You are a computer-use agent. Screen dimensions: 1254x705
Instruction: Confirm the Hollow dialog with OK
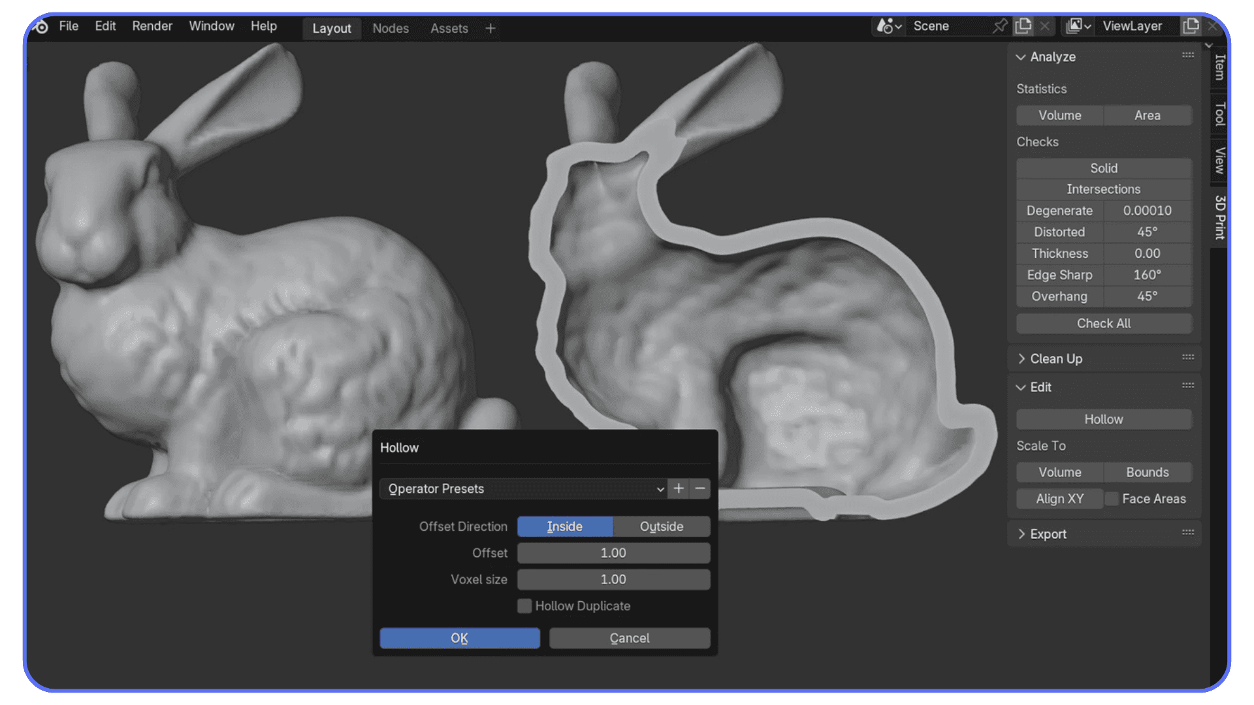(x=460, y=638)
